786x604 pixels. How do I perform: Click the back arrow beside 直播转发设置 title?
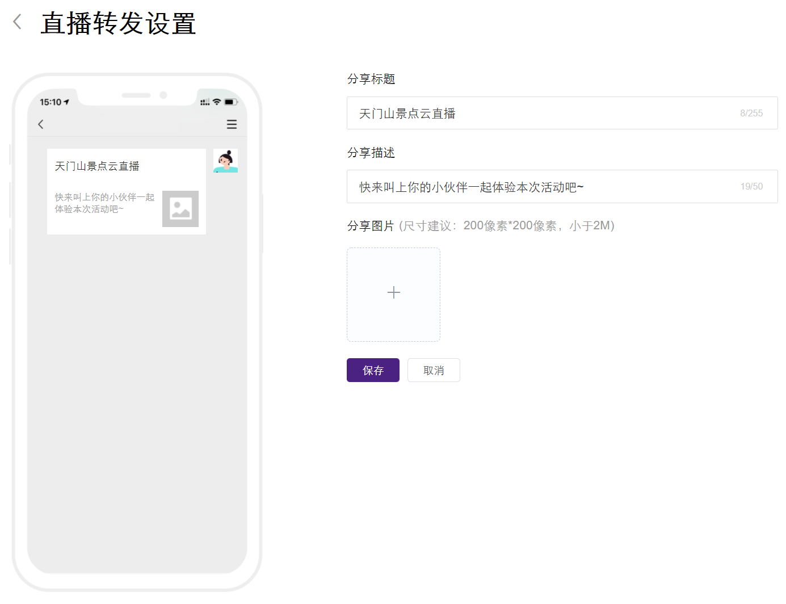[x=17, y=21]
